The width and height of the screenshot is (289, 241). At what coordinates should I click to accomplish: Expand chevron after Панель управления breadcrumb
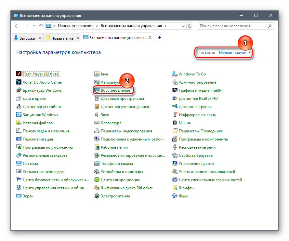click(x=97, y=26)
